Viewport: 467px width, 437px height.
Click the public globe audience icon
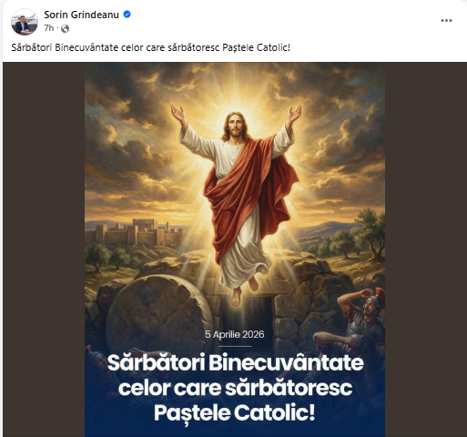[x=65, y=28]
